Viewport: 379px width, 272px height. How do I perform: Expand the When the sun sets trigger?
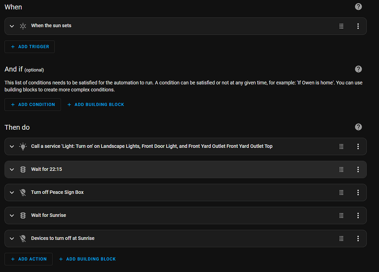[x=12, y=26]
